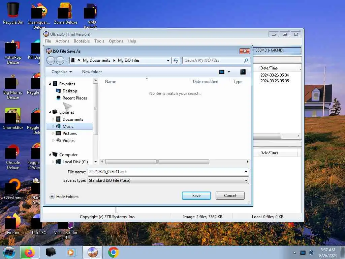The width and height of the screenshot is (345, 259).
Task: Click the Type column header
Action: [x=238, y=82]
